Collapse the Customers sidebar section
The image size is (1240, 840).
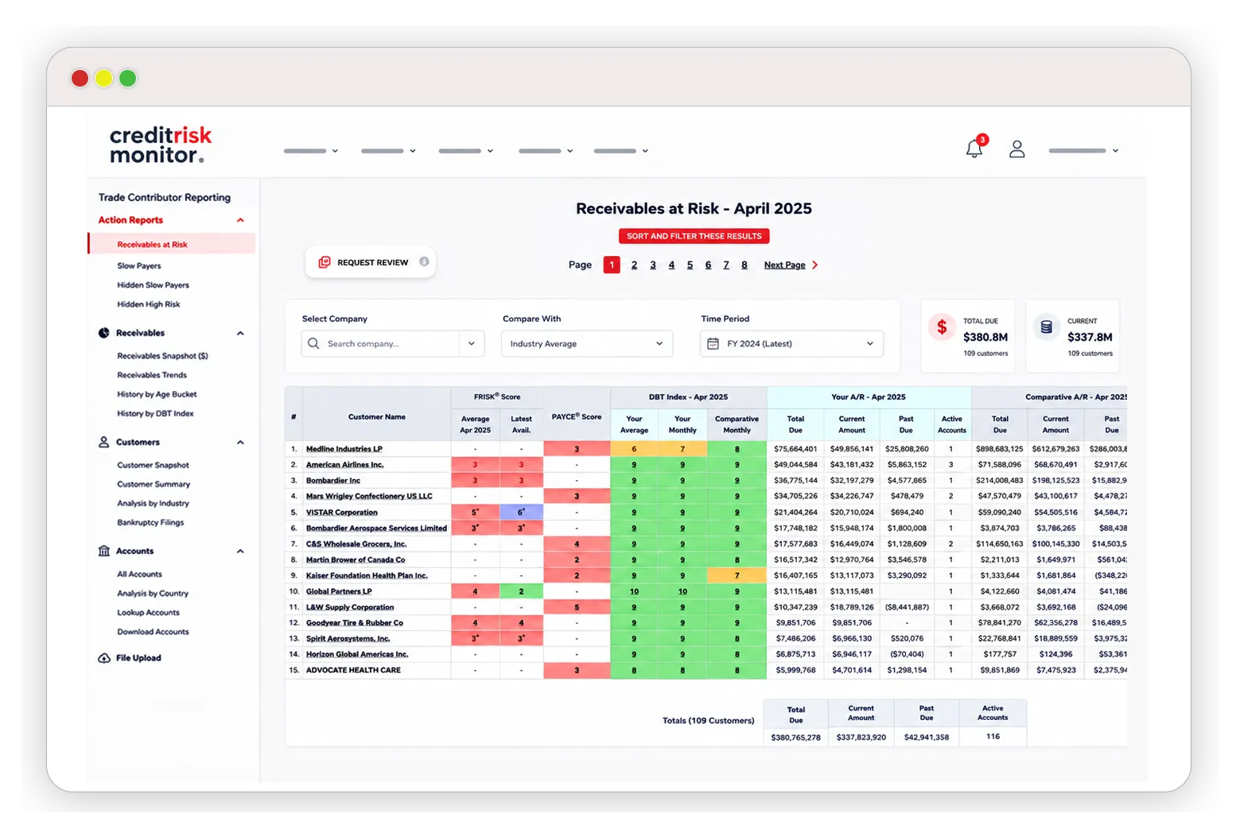[240, 442]
